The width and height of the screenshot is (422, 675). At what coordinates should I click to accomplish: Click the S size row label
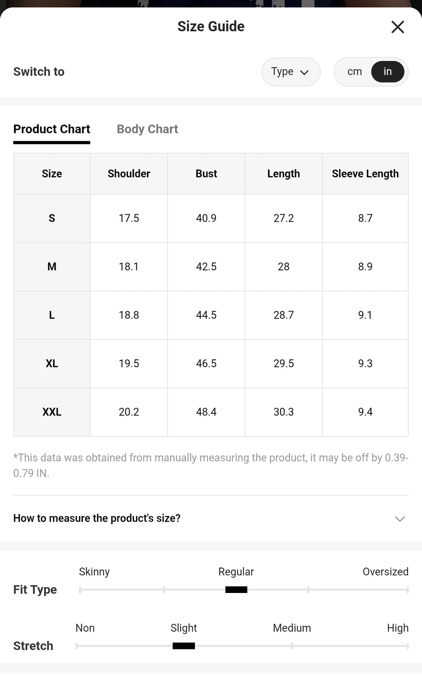(x=52, y=218)
